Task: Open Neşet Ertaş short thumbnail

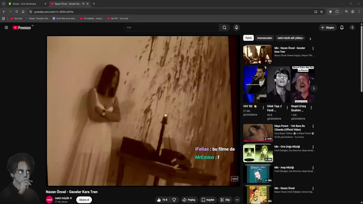Action: coord(303,84)
